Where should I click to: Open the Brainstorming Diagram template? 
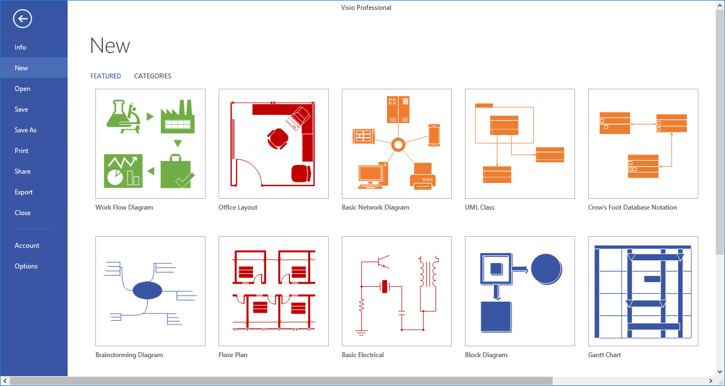(x=150, y=291)
